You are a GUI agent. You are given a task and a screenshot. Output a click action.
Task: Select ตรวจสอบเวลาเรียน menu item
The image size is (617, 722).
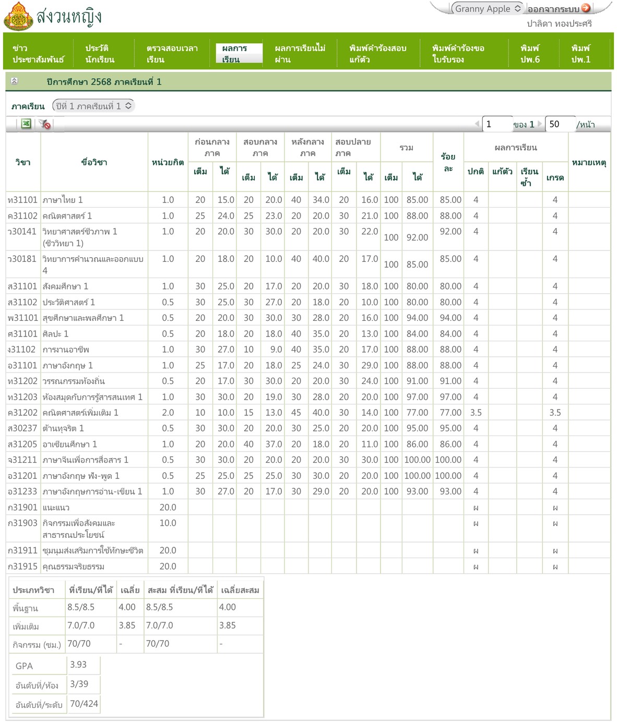pos(172,53)
